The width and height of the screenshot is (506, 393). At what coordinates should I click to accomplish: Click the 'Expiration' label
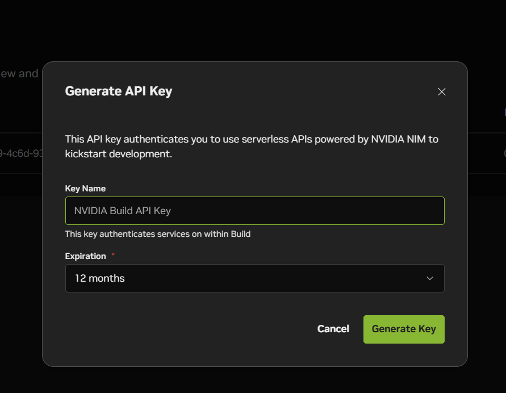click(86, 256)
